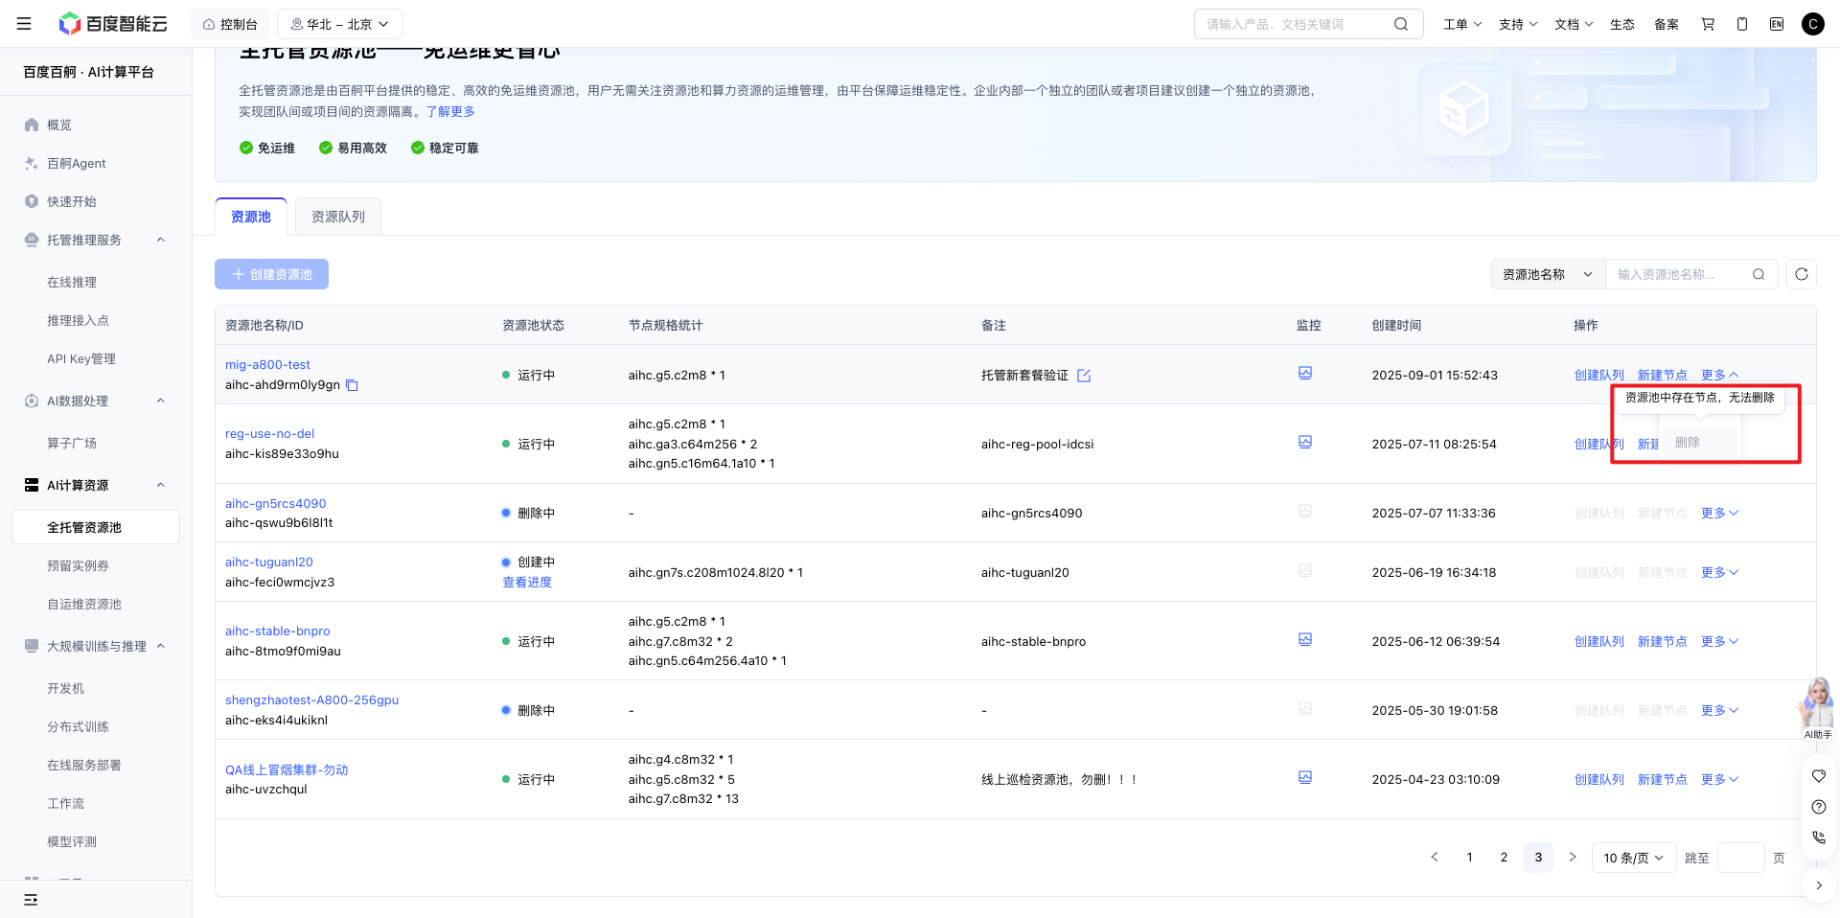Open the 资源池名称 filter dropdown
This screenshot has width=1840, height=918.
click(x=1548, y=274)
